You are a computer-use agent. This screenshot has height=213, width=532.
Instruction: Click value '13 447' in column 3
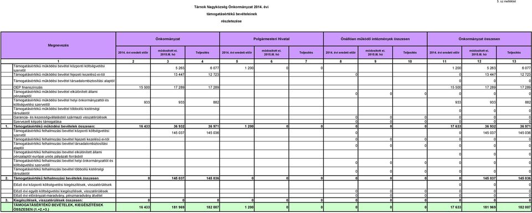pos(179,74)
